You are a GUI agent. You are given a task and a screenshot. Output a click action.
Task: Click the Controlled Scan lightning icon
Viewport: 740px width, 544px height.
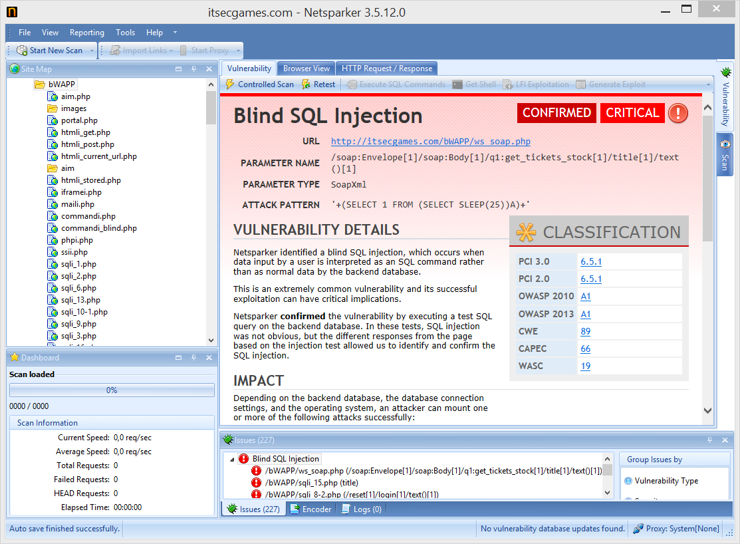click(x=230, y=84)
